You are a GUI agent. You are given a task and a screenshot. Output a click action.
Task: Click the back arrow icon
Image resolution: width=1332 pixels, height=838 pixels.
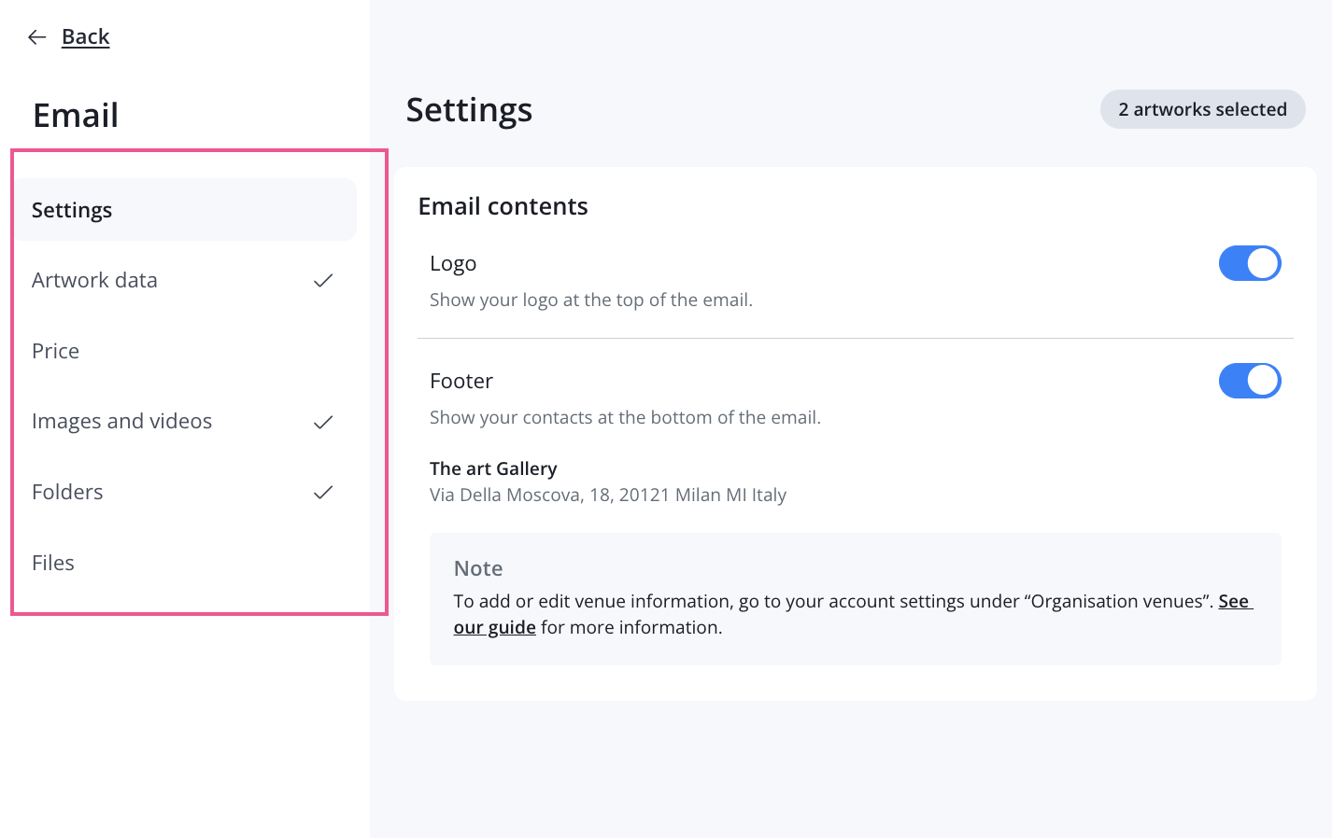coord(37,37)
